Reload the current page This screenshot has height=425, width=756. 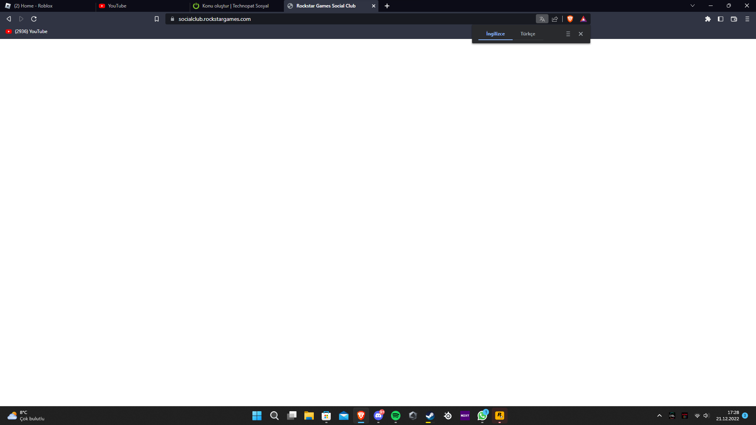pos(34,19)
